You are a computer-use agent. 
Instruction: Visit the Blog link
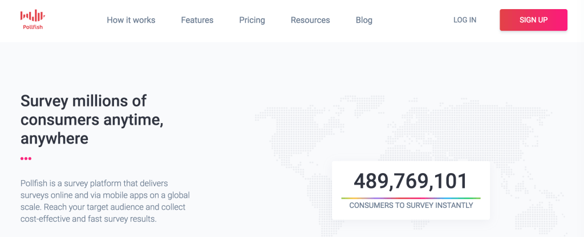(364, 20)
